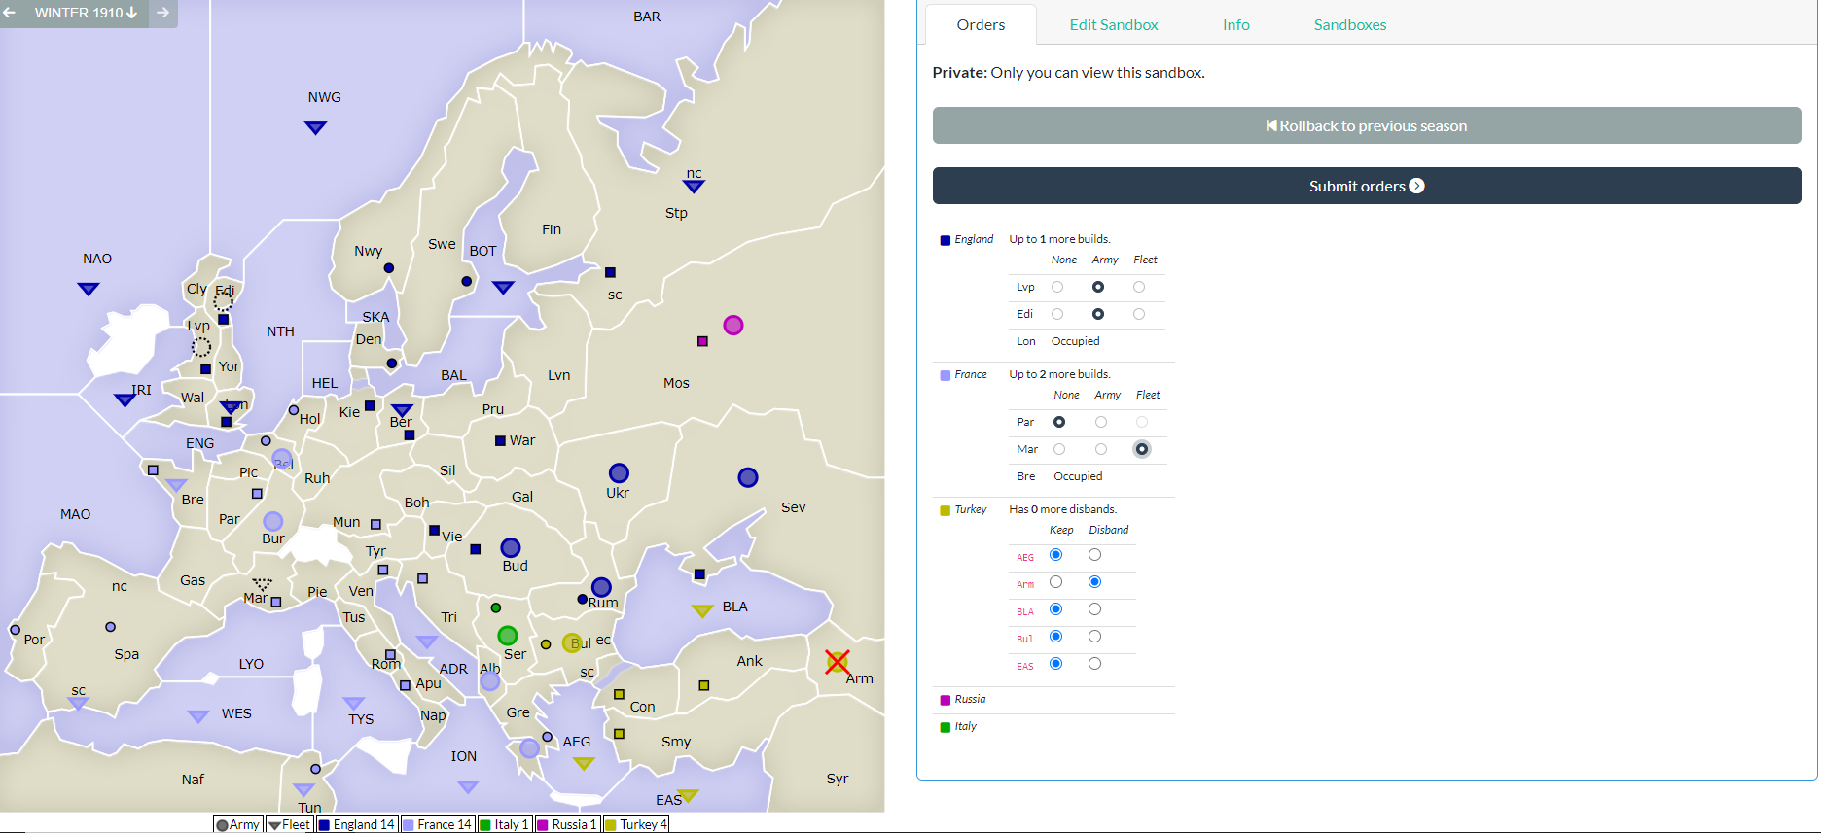Open the WINTER 1910 season dropdown
The height and width of the screenshot is (833, 1821).
click(86, 13)
